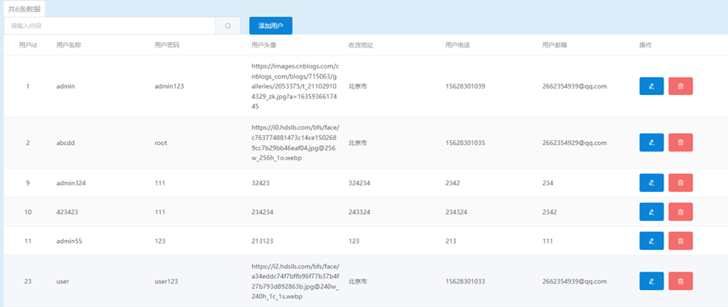Delete the admin55 user entry
Image resolution: width=728 pixels, height=307 pixels.
(x=680, y=241)
